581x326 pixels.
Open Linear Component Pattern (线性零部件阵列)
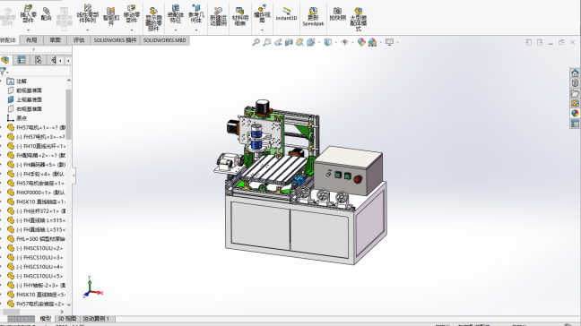[x=88, y=14]
